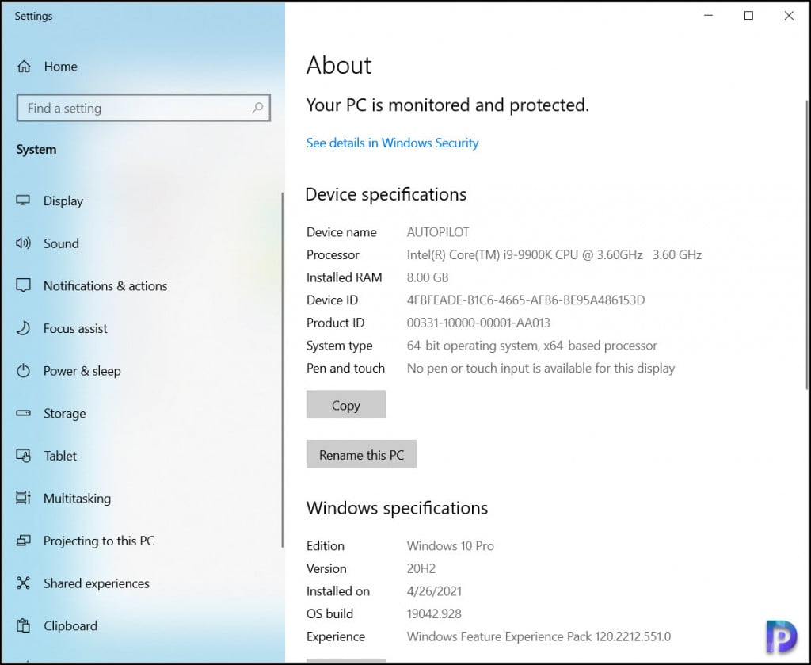The image size is (811, 665).
Task: Open Clipboard settings
Action: click(70, 625)
